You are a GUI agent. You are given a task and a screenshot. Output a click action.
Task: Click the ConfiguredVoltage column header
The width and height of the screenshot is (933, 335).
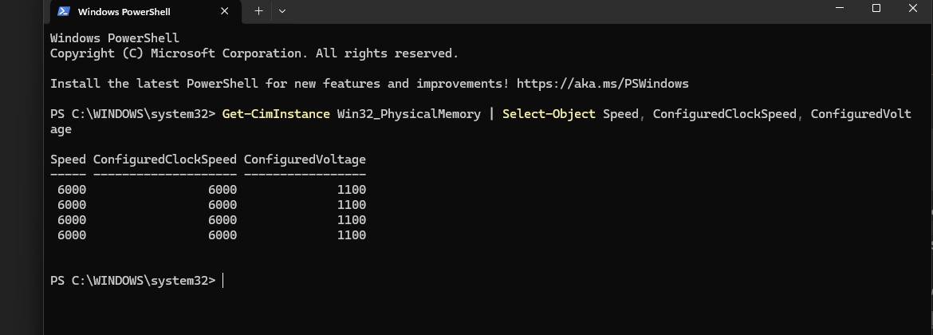click(305, 160)
